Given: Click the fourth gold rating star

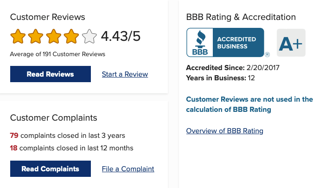Looking at the screenshot, I should coord(71,37).
